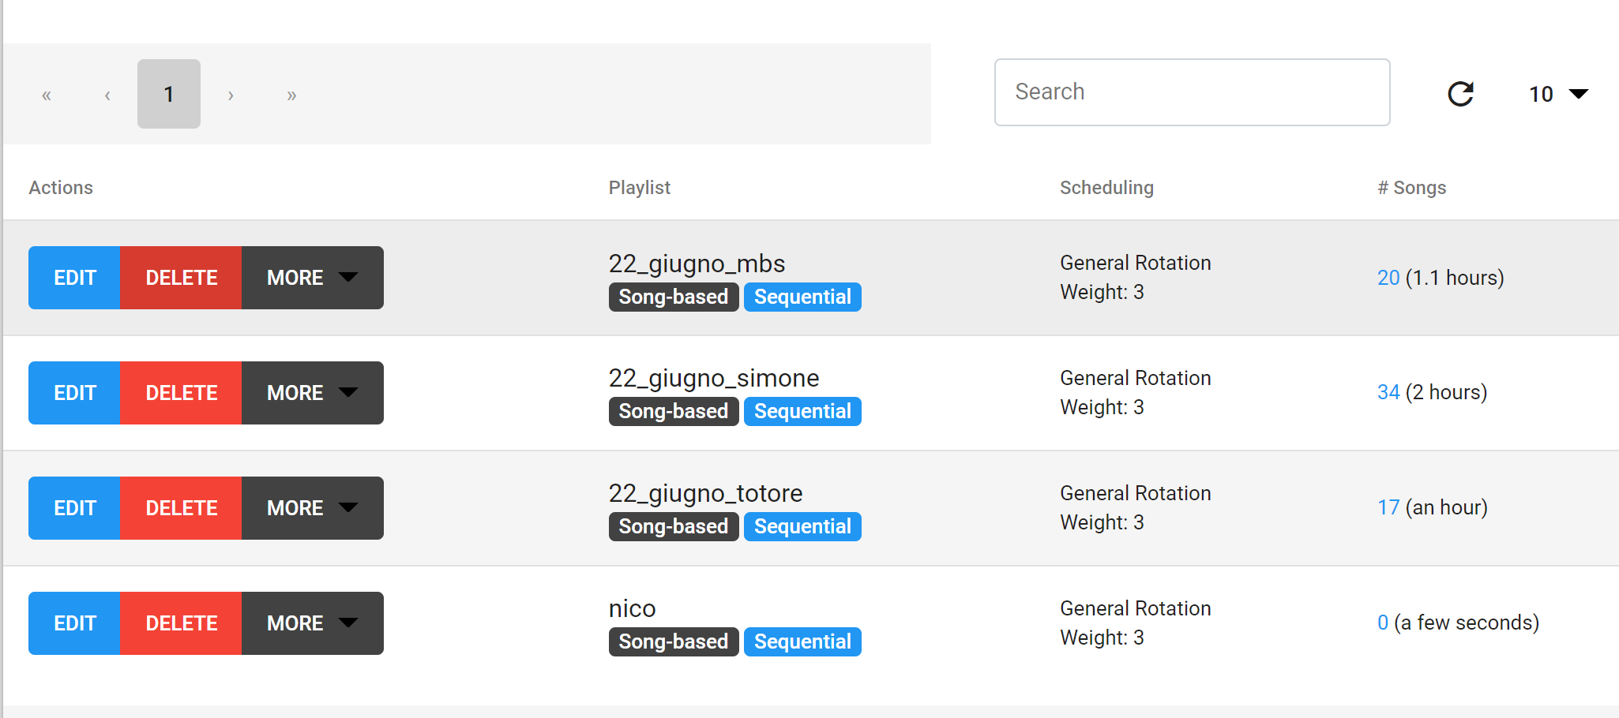Select page 1 in the pagination
The height and width of the screenshot is (718, 1619).
[168, 94]
